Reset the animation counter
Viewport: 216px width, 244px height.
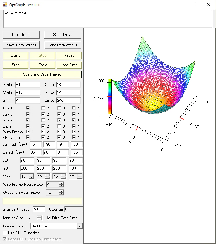coord(69,55)
